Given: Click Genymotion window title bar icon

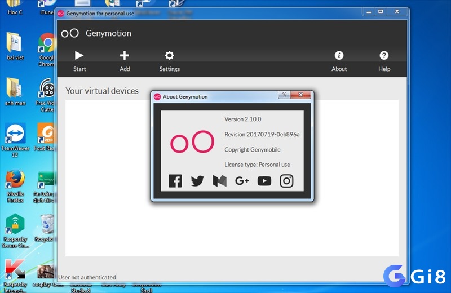Looking at the screenshot, I should [60, 14].
